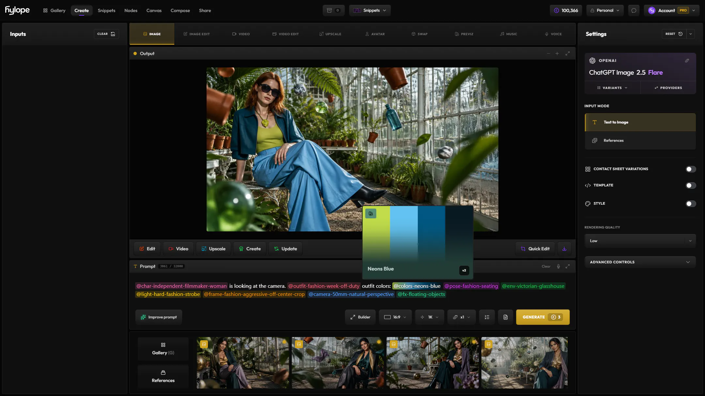Screen dimensions: 705x396
Task: Click the Neons Blue color palette swatch
Action: [x=418, y=242]
